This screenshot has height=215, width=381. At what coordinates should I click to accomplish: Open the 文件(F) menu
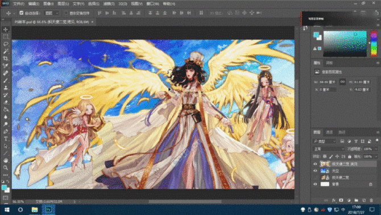point(19,4)
